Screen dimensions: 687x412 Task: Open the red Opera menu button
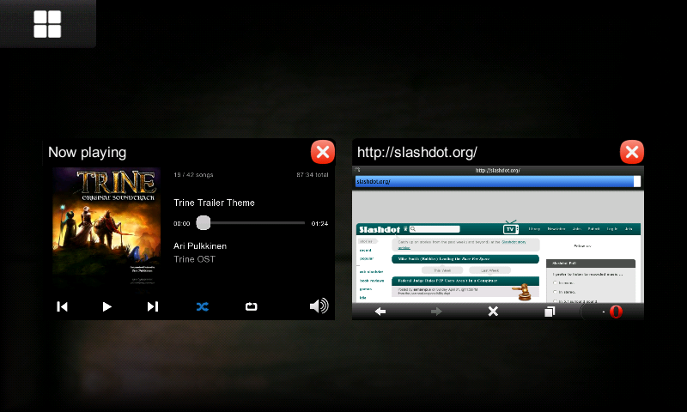click(616, 312)
